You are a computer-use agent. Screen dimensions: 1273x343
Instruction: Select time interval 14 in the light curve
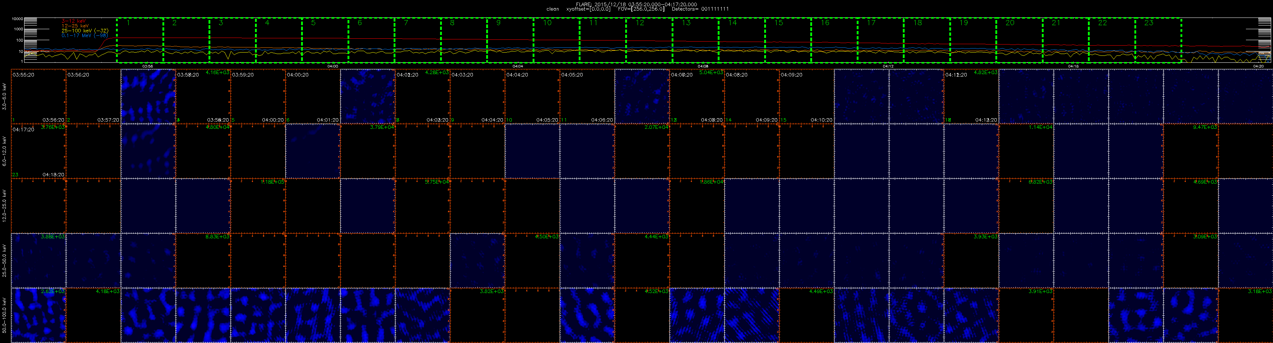(x=741, y=41)
